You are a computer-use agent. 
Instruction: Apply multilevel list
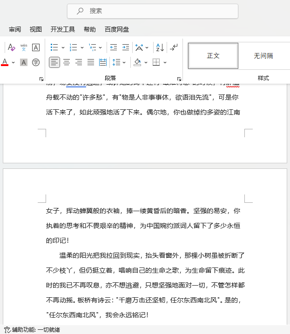click(93, 47)
